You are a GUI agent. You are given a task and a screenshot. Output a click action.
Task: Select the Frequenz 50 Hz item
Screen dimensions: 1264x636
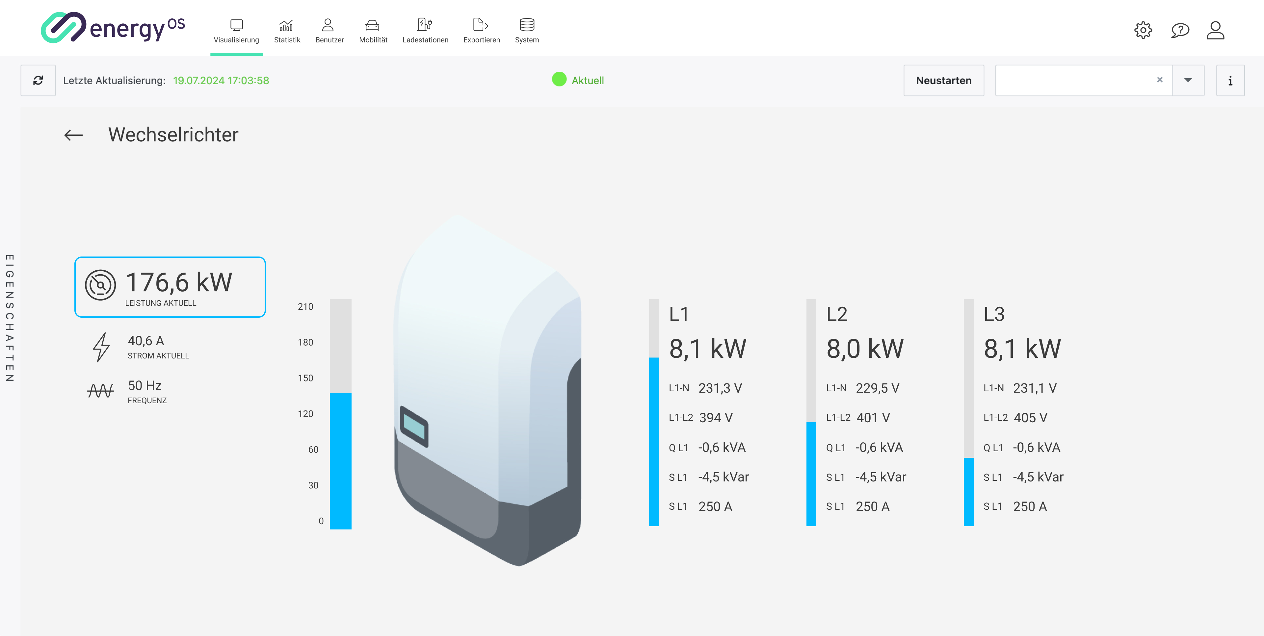(x=146, y=391)
